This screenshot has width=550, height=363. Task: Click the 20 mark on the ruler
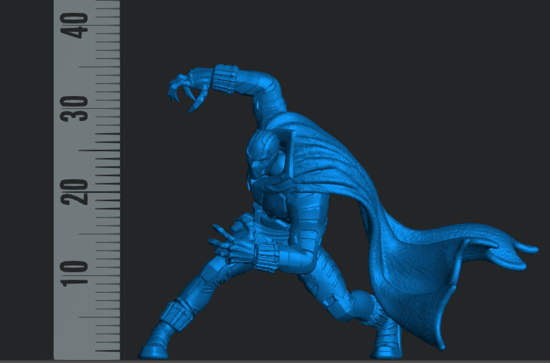pos(74,192)
